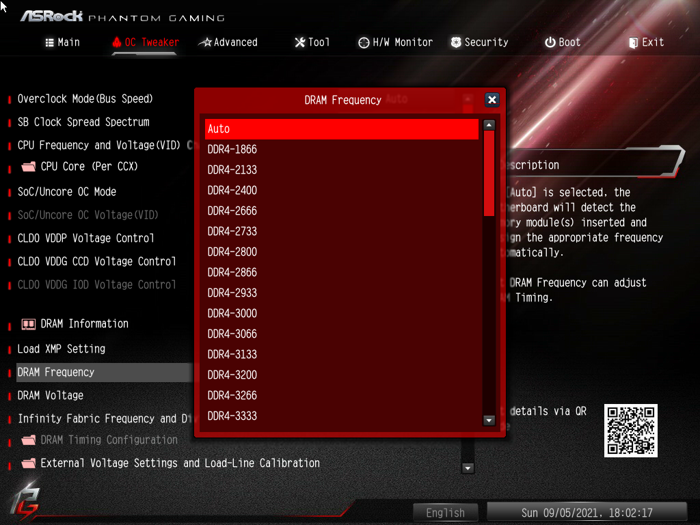Select the Exit tab

(647, 42)
